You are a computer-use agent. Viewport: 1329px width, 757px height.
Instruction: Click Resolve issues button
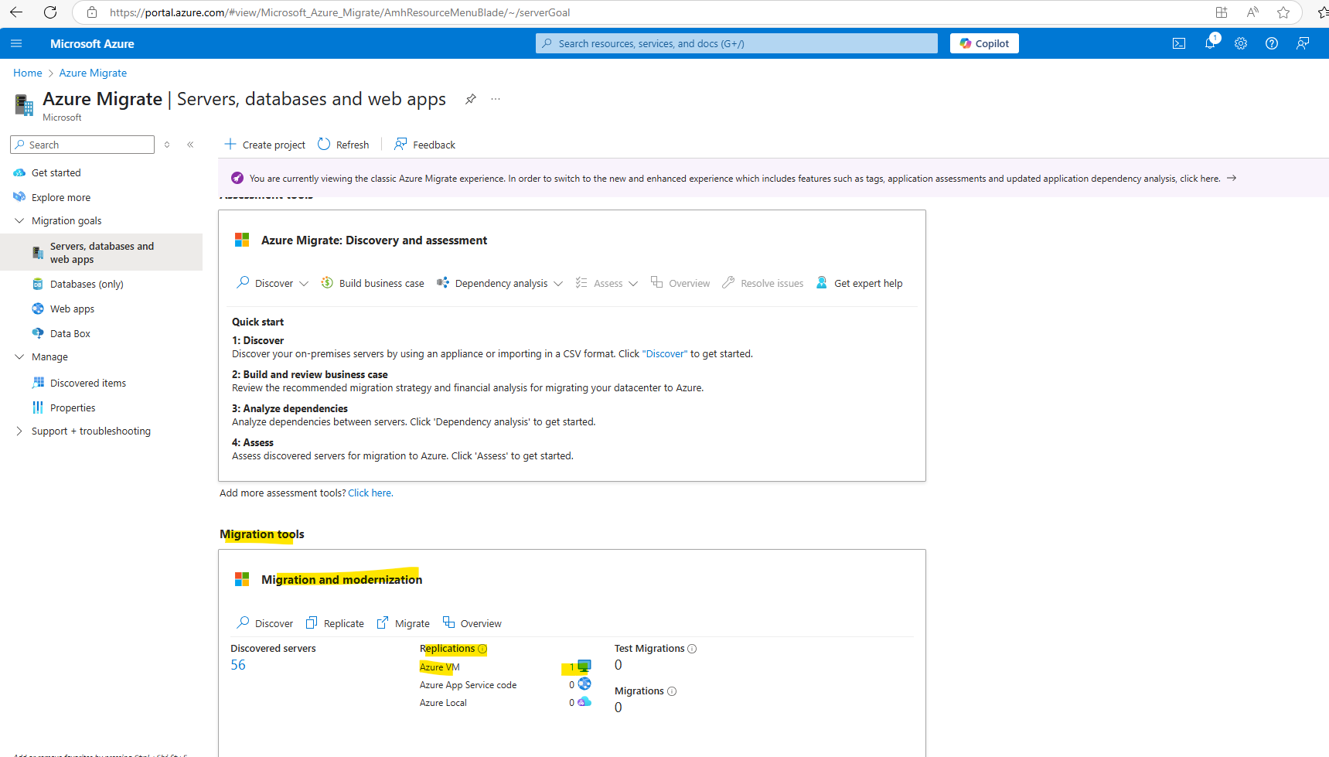point(763,283)
